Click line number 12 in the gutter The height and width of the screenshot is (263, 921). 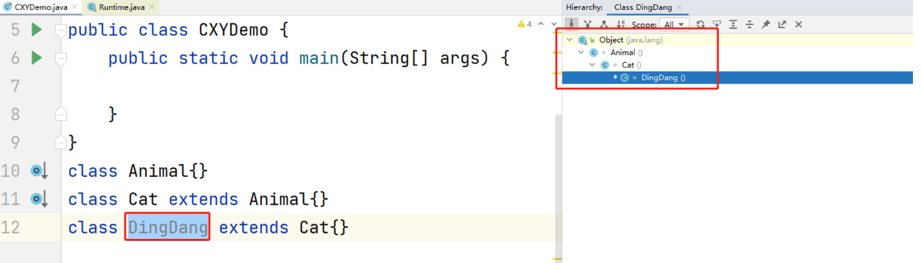(x=11, y=228)
